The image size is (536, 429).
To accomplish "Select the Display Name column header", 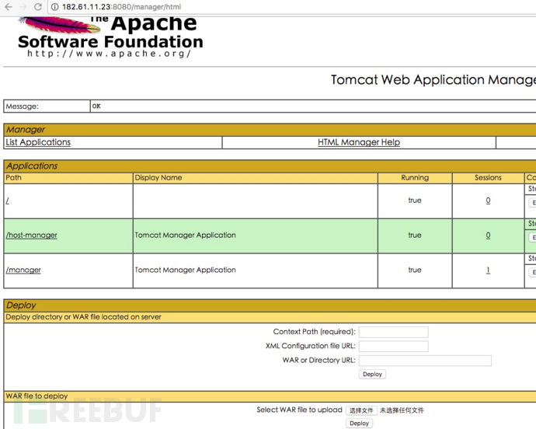I will (158, 177).
